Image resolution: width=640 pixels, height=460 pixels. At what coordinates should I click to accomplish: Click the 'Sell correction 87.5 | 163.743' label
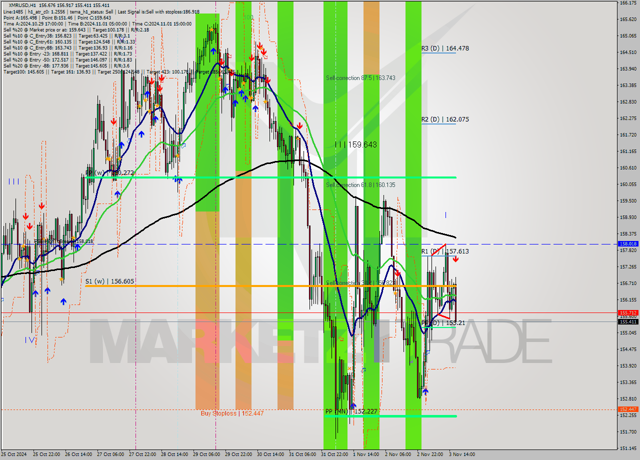click(360, 78)
